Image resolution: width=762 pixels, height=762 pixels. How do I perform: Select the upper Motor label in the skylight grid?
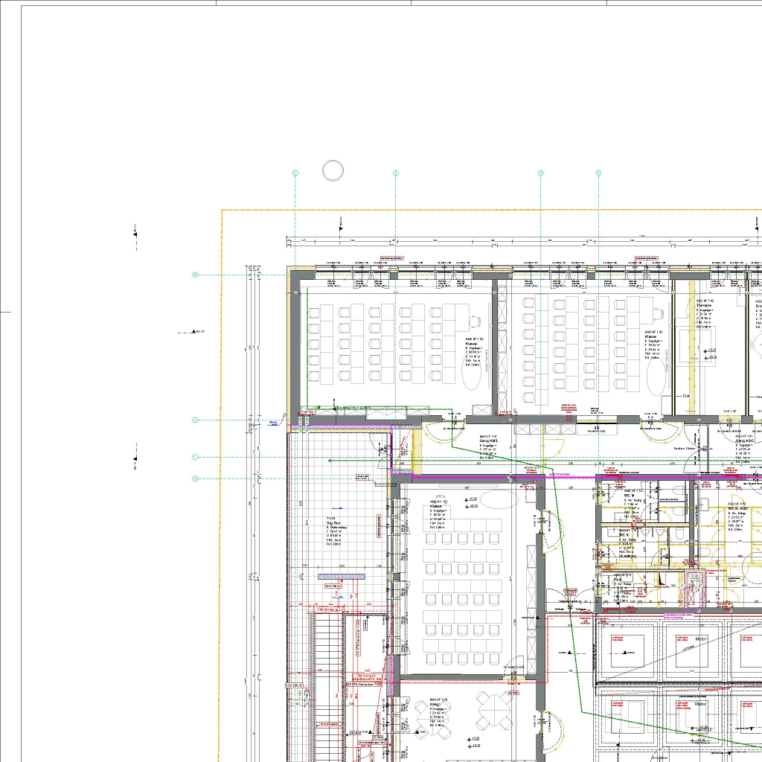tap(699, 638)
